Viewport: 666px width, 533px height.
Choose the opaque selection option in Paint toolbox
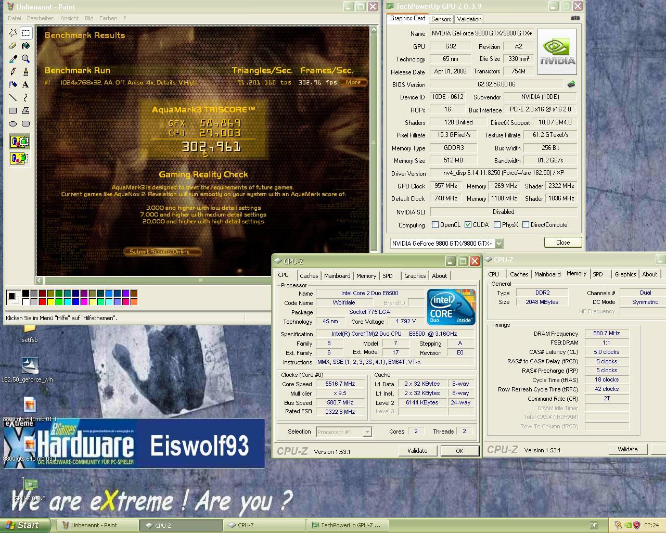click(x=19, y=142)
